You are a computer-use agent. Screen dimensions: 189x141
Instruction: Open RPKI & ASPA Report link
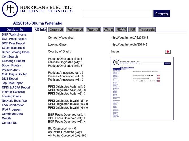tap(16, 87)
